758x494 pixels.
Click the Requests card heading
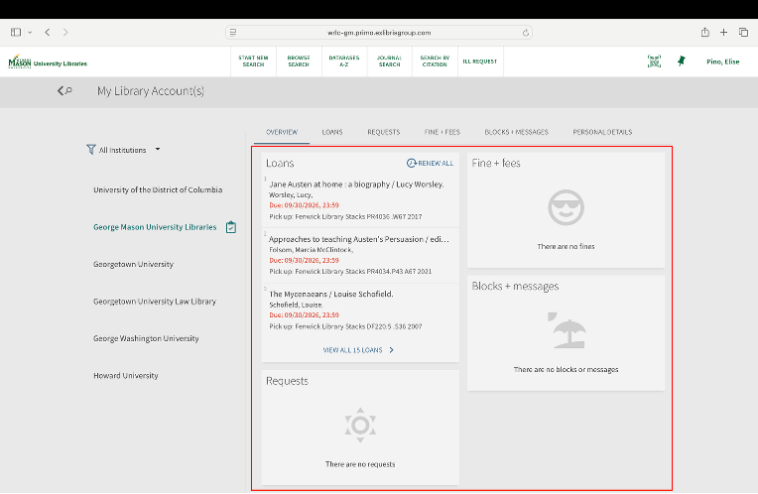[287, 381]
